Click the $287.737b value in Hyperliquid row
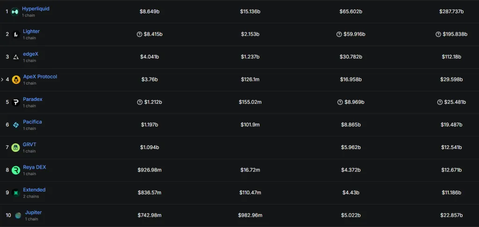 point(451,11)
